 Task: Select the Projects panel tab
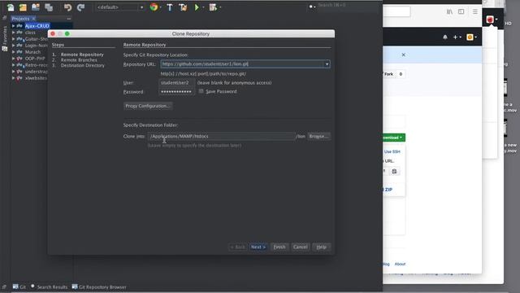click(x=20, y=19)
